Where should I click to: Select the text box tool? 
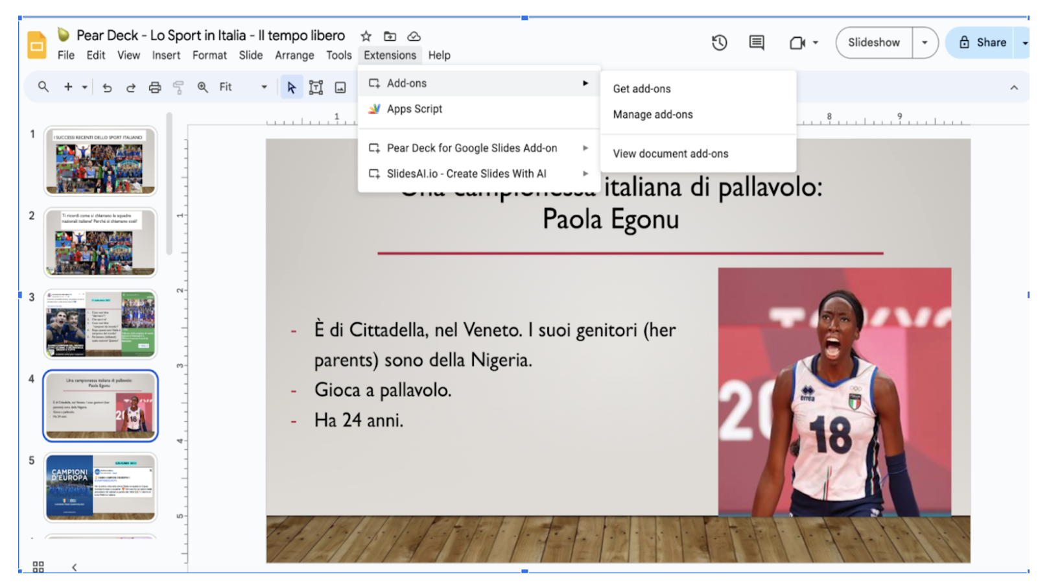click(x=316, y=88)
